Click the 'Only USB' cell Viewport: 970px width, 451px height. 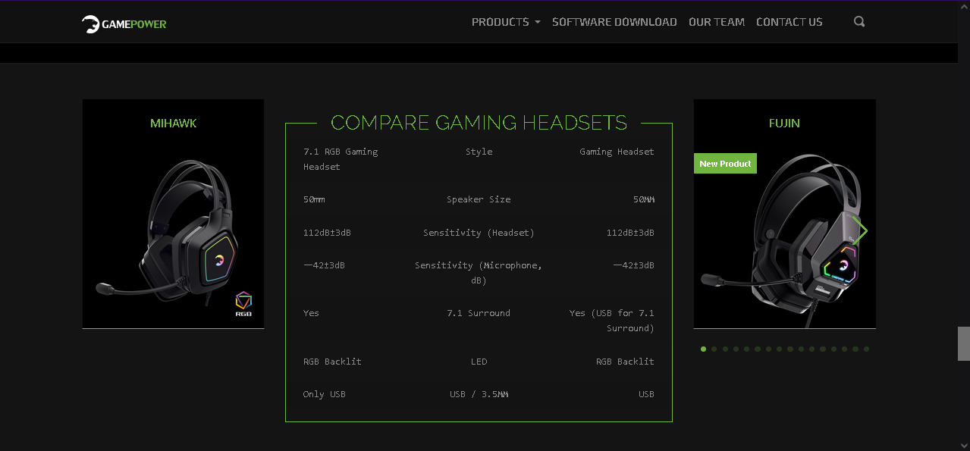coord(324,394)
